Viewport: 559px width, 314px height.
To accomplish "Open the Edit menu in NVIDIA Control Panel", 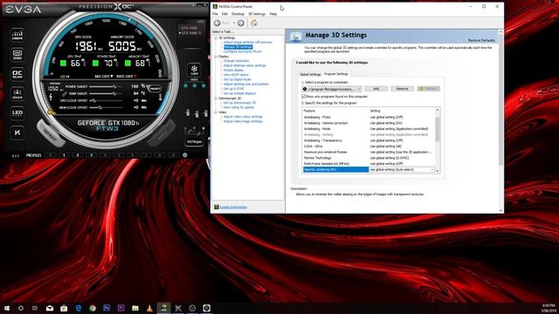I will 224,14.
